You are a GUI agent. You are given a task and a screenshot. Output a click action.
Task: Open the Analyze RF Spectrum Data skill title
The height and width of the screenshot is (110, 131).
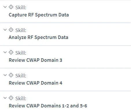click(x=38, y=38)
